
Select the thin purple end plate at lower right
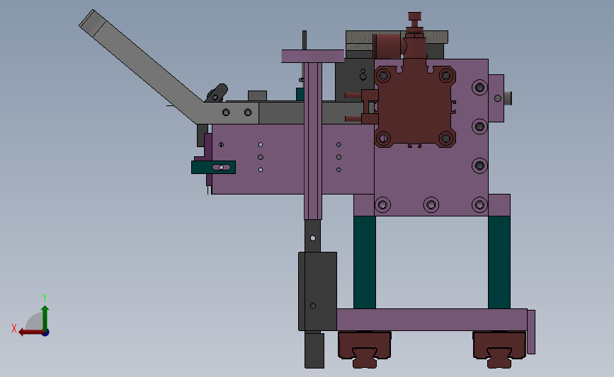(x=531, y=332)
